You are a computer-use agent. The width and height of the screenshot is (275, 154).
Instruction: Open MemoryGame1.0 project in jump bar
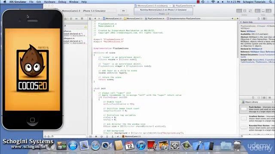point(112,18)
